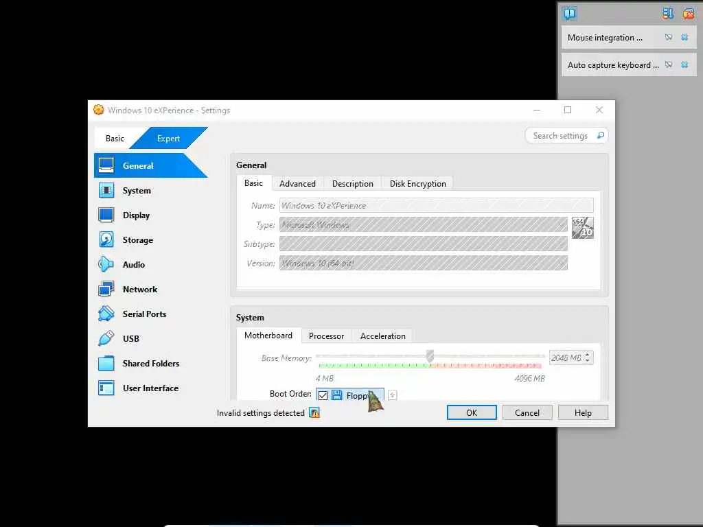This screenshot has width=703, height=527.
Task: Click the search magnifier icon
Action: [x=600, y=135]
